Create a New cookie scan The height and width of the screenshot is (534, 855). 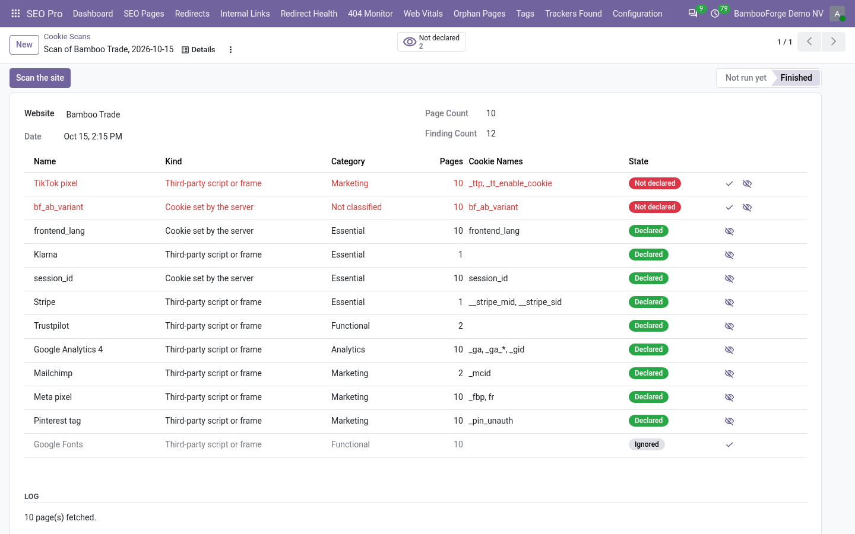[x=24, y=44]
